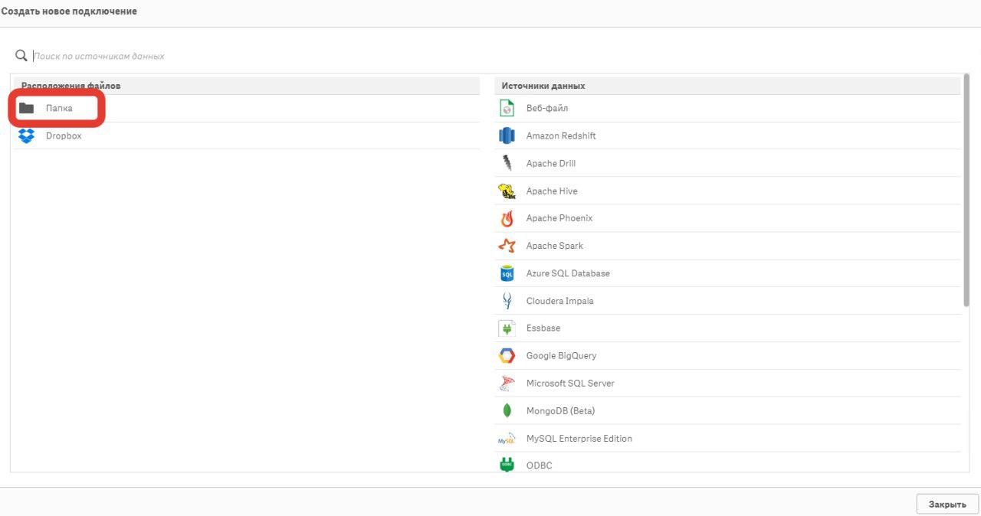This screenshot has width=981, height=516.
Task: Click the Microsoft SQL Server icon
Action: point(507,384)
